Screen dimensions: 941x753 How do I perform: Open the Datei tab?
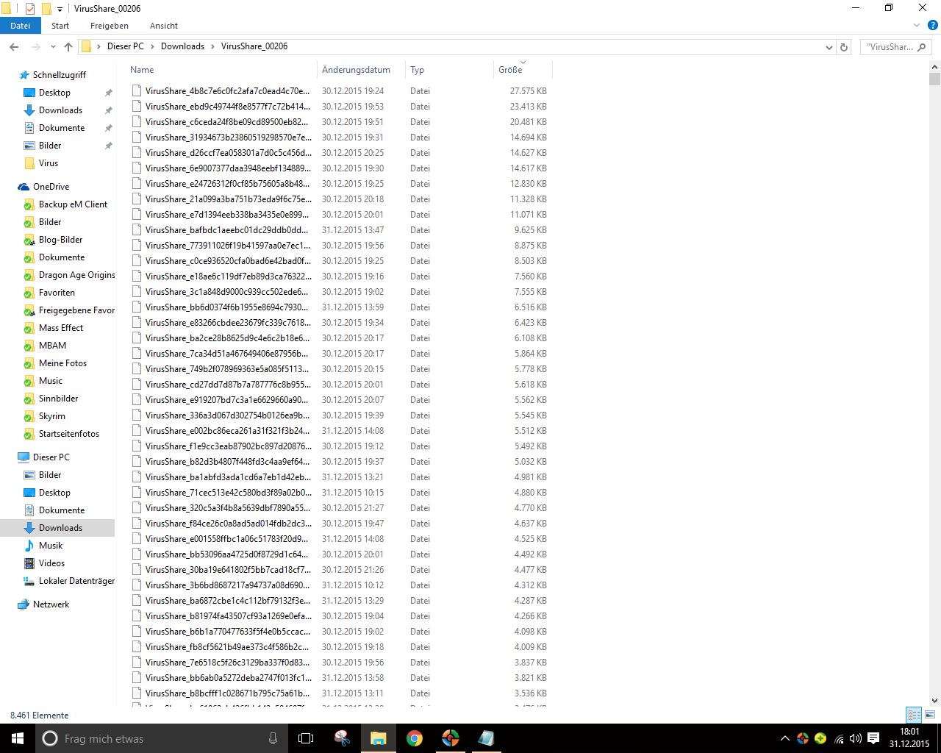(x=21, y=26)
